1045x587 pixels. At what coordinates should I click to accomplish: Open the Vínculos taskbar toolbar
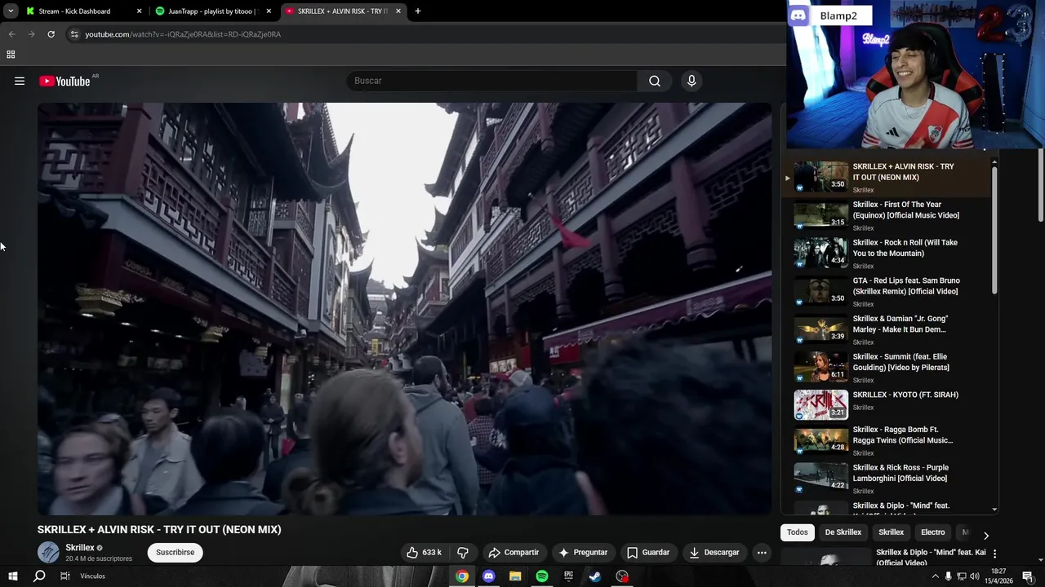pyautogui.click(x=92, y=576)
